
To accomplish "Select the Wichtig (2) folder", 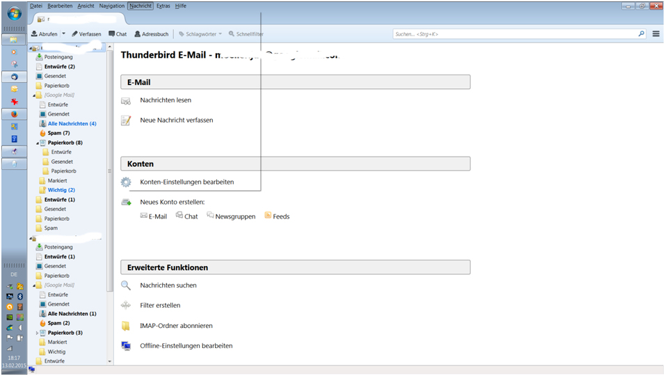I will click(61, 190).
